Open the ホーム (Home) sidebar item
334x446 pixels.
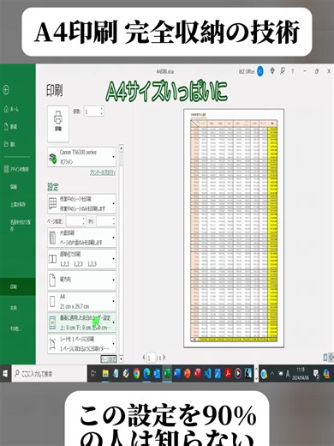pyautogui.click(x=11, y=109)
